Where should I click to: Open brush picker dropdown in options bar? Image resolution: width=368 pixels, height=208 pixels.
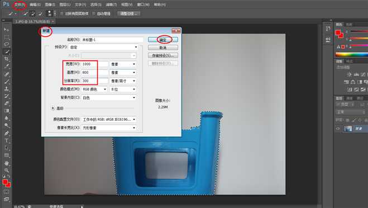click(55, 13)
